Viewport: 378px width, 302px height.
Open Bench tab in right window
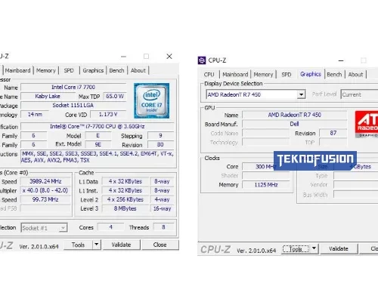coord(334,75)
